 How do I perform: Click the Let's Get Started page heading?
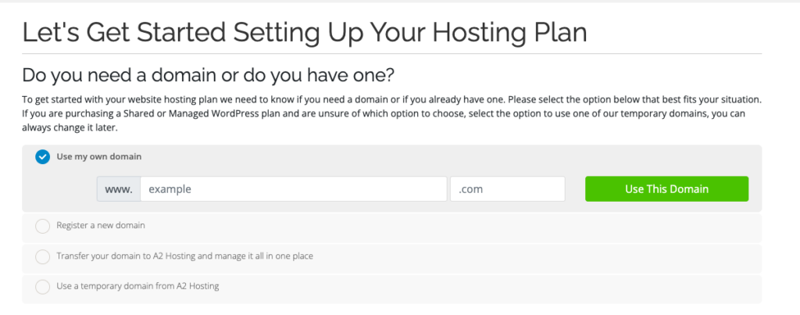305,32
